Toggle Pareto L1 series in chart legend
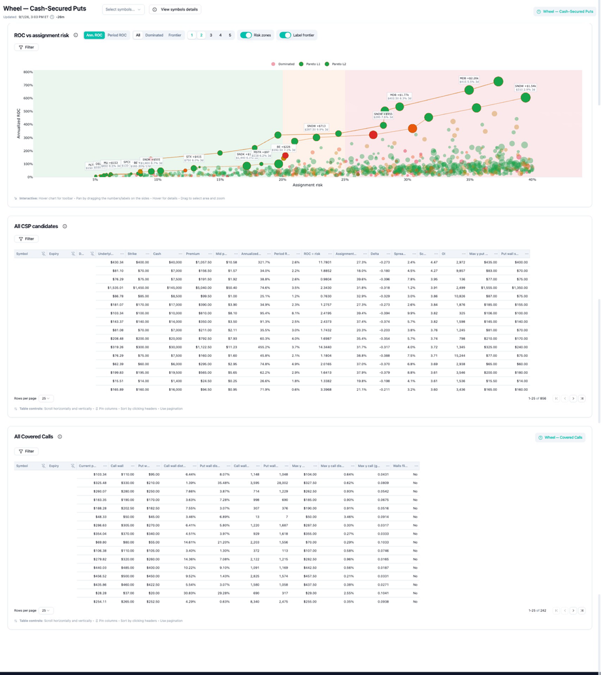Screen dimensions: 601x675 [310, 64]
